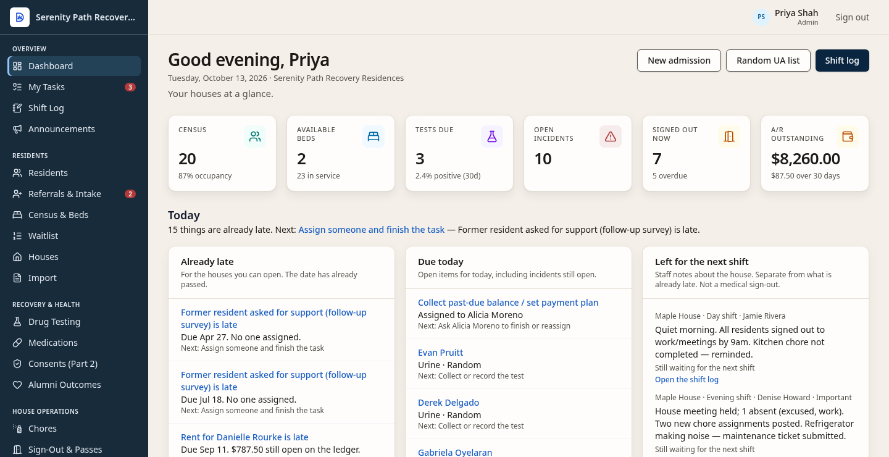Screen dimensions: 889x457
Task: Click the New admission button
Action: pyautogui.click(x=679, y=61)
